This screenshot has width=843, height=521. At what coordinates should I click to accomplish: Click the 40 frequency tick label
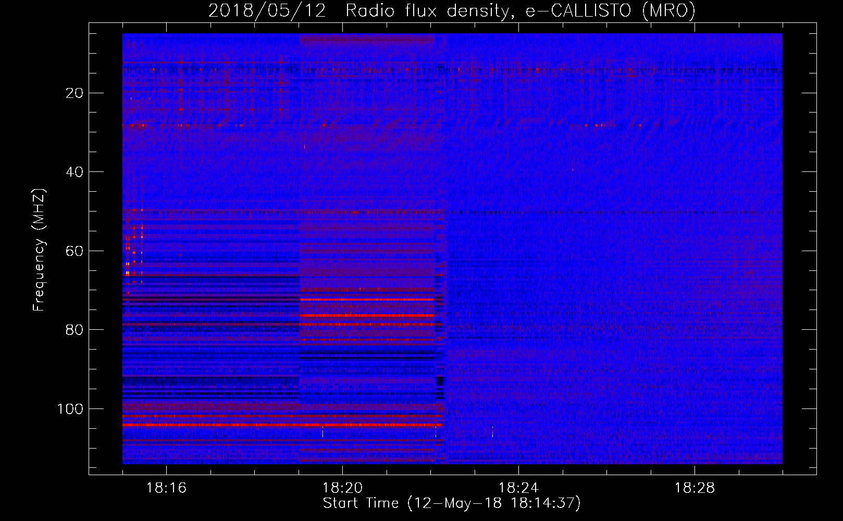point(75,172)
